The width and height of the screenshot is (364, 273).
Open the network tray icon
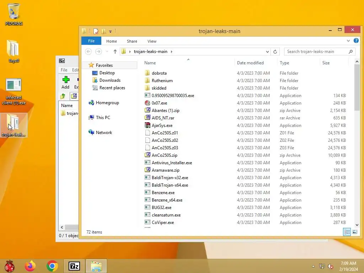322,266
